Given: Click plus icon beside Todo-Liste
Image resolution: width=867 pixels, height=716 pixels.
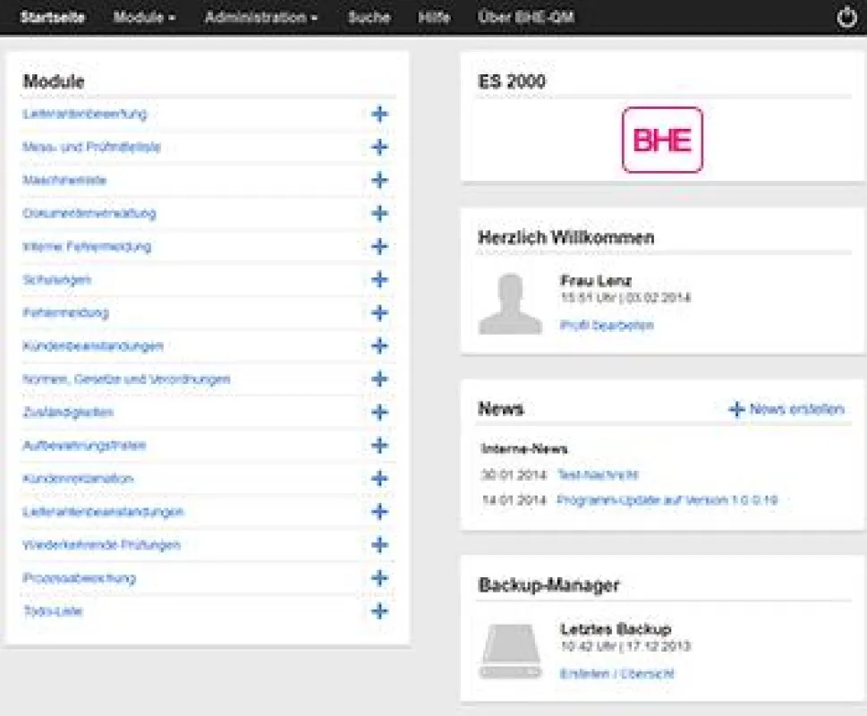Looking at the screenshot, I should tap(379, 611).
